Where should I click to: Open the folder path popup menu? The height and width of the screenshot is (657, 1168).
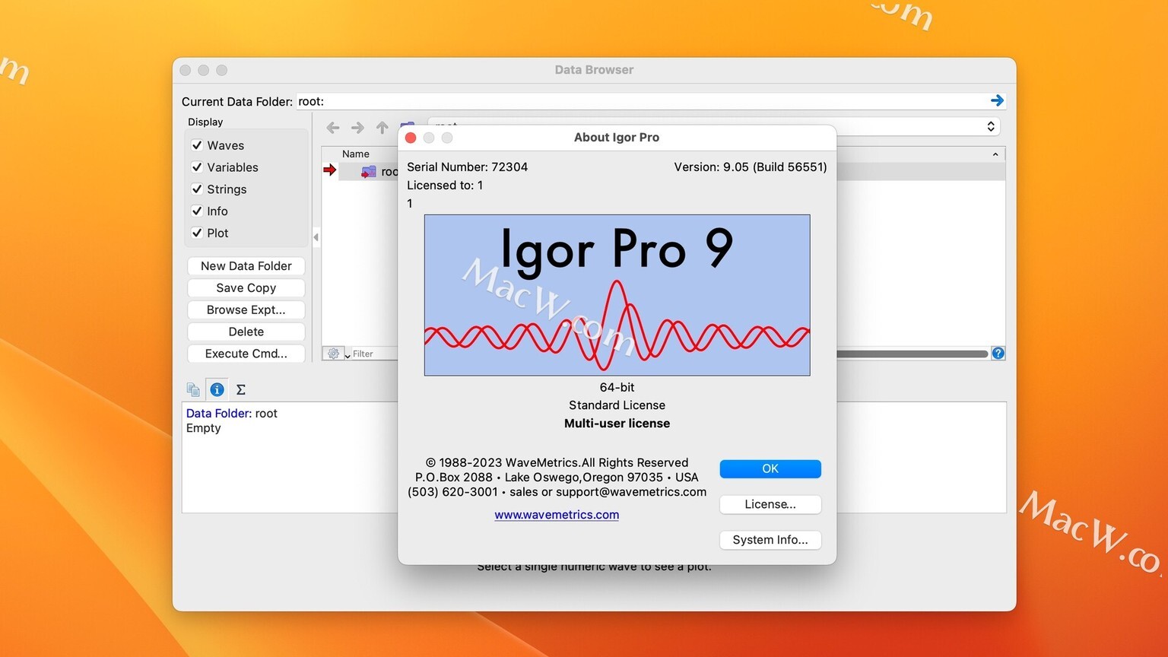991,126
